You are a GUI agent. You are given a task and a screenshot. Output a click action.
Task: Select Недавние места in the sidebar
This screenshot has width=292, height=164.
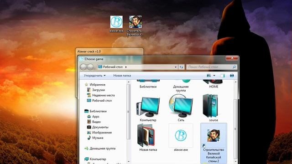[104, 95]
